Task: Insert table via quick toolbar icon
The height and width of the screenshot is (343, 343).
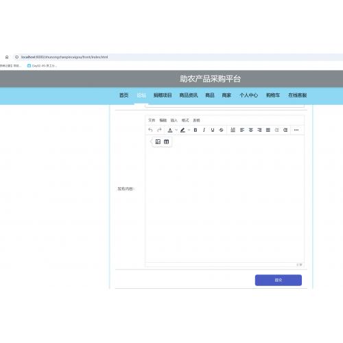Action: coord(167,142)
